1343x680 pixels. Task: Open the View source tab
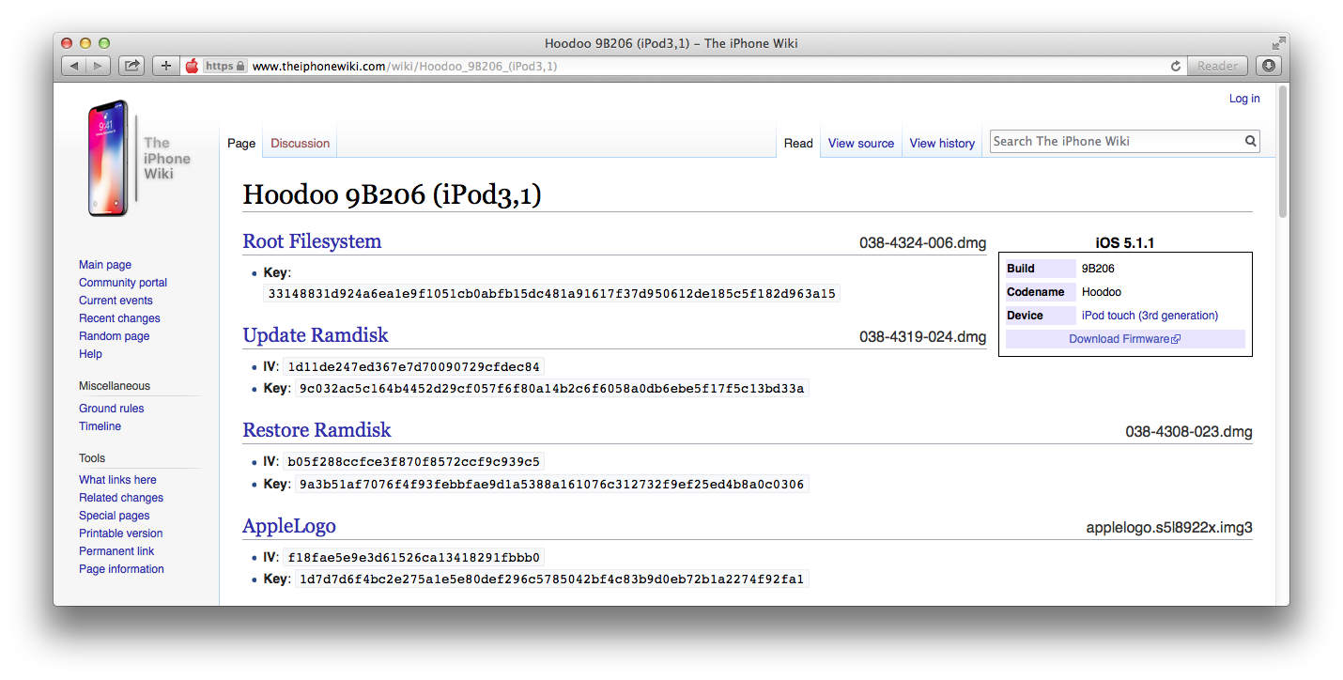click(x=860, y=143)
